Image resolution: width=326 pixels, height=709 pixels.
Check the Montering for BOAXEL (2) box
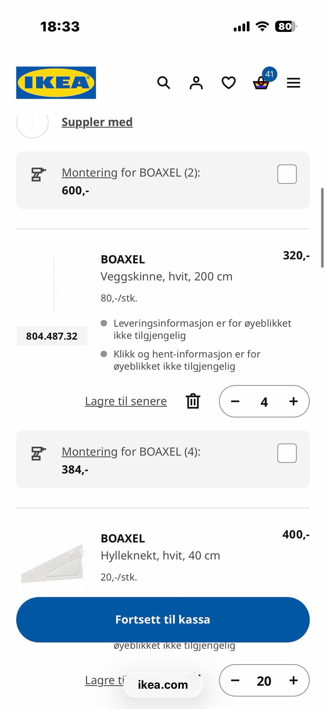tap(287, 174)
